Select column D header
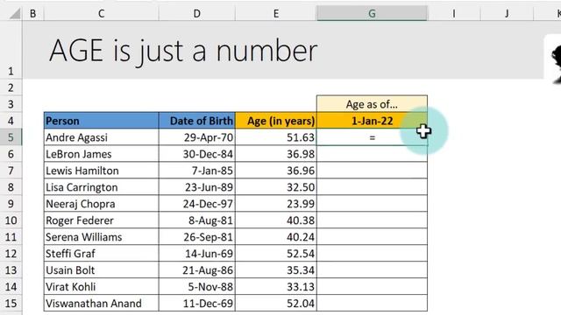This screenshot has width=561, height=315. pos(196,14)
